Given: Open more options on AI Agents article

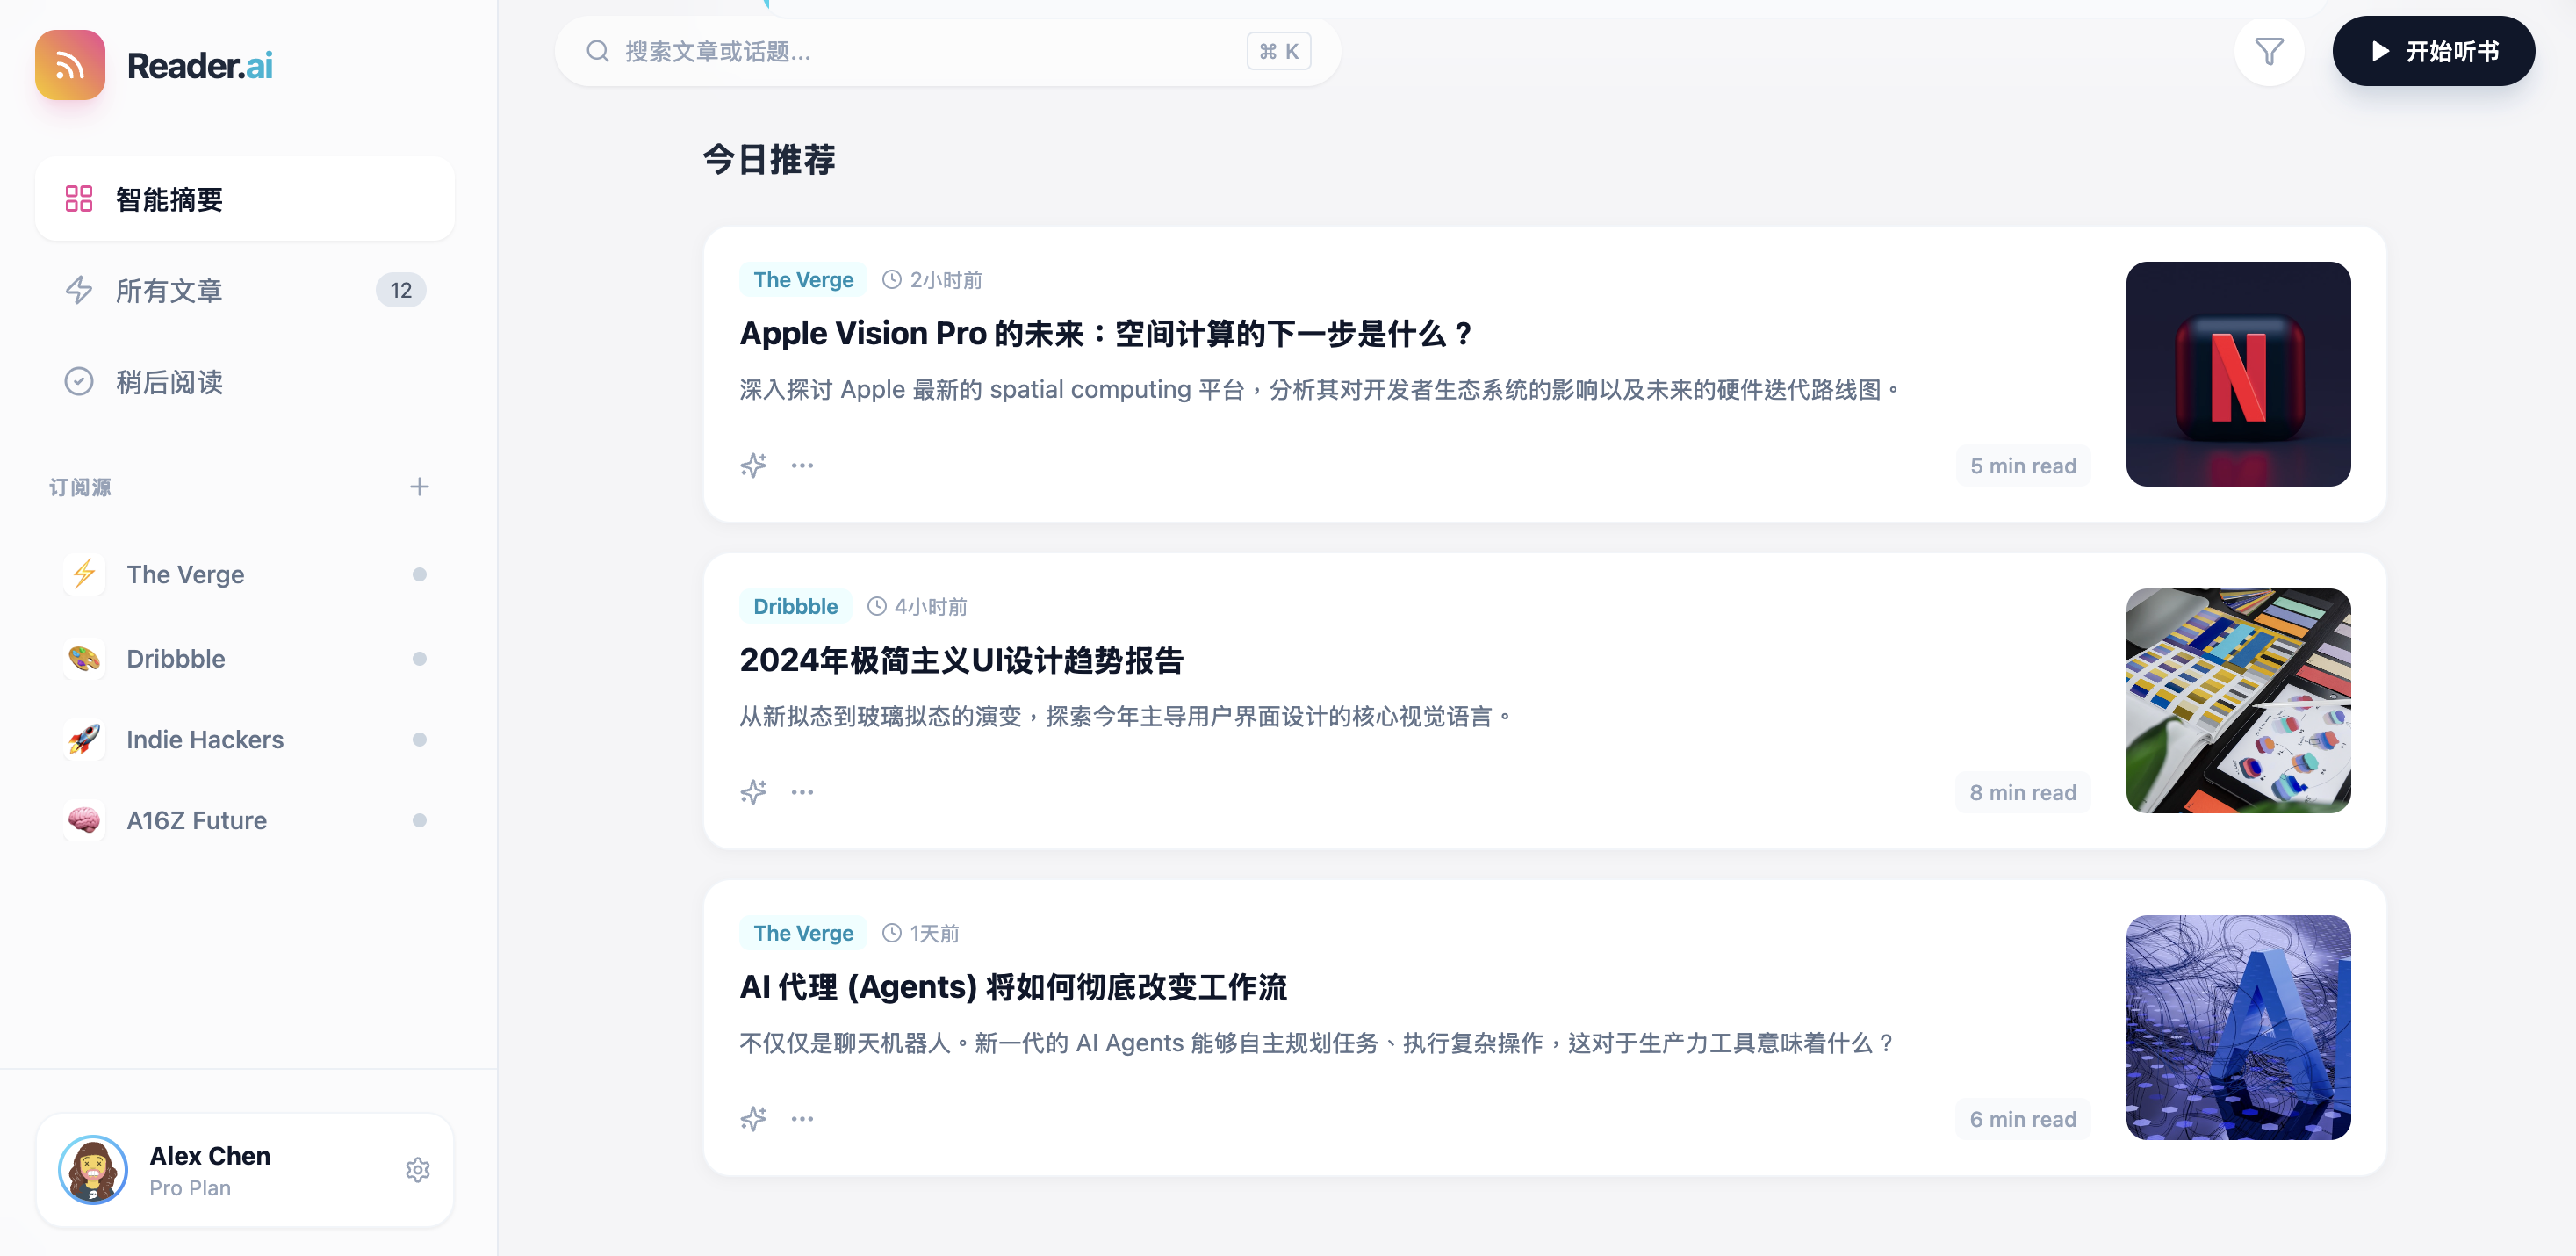Looking at the screenshot, I should point(802,1118).
